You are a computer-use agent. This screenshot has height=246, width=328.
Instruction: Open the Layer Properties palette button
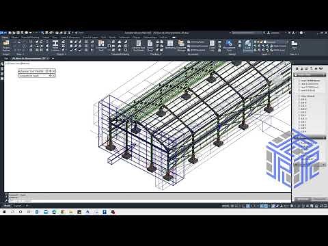(248, 45)
